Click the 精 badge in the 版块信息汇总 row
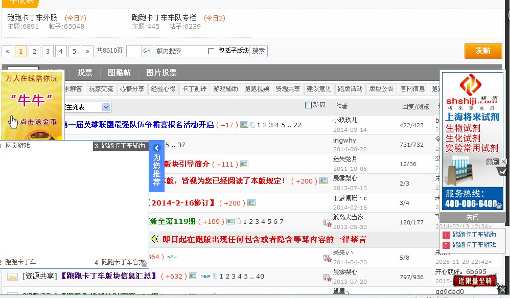This screenshot has height=298, width=510. (x=327, y=278)
